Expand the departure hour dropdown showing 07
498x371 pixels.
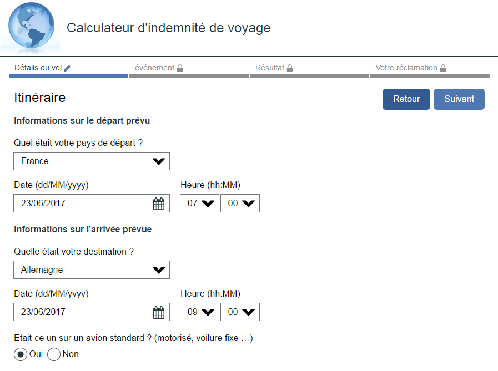pyautogui.click(x=200, y=204)
